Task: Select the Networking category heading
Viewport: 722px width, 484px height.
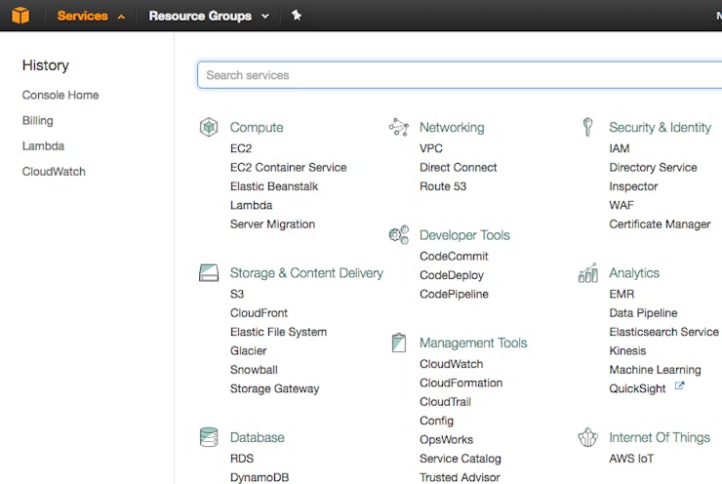Action: click(452, 127)
